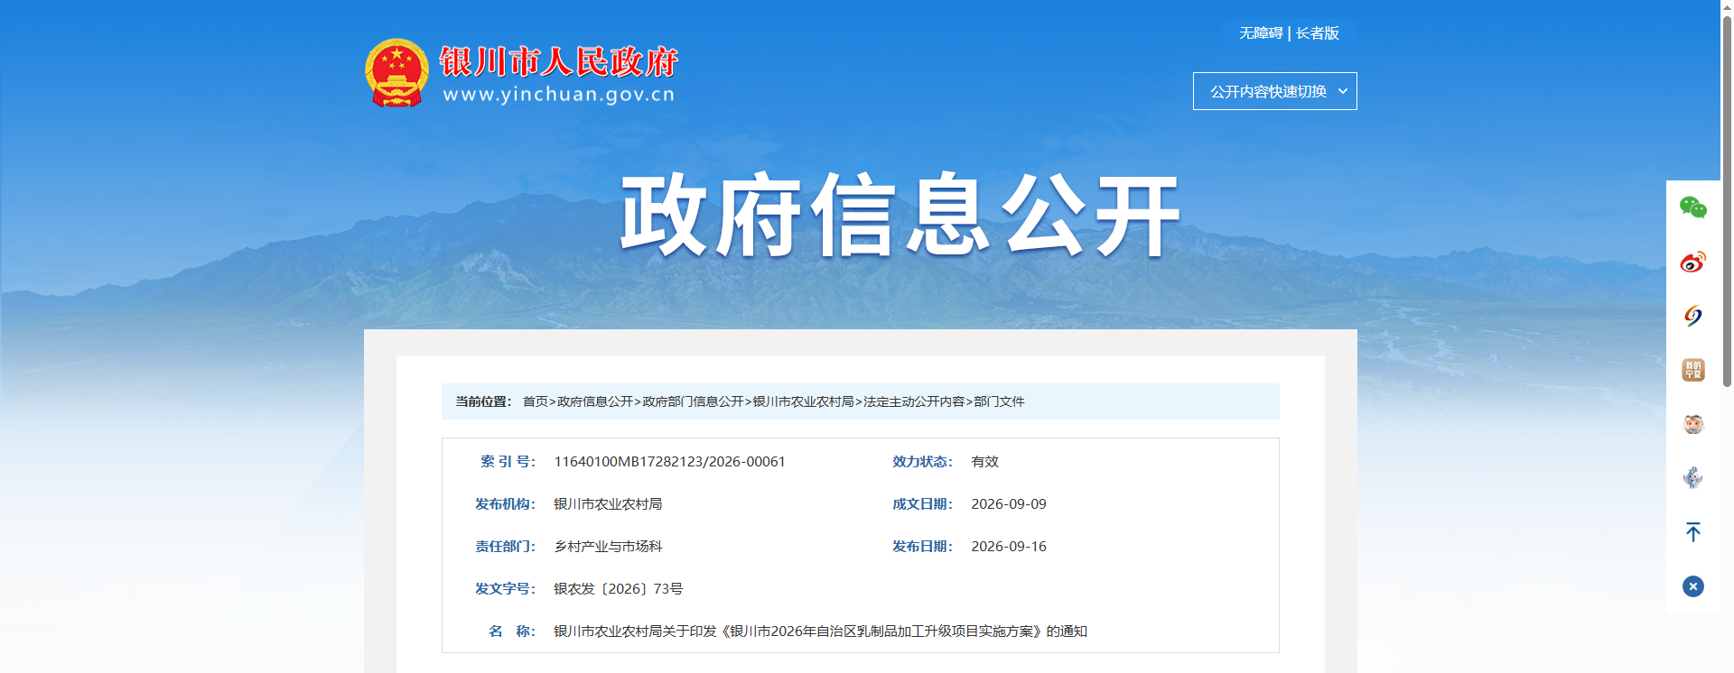Open the Weibo icon in sidebar

(x=1692, y=262)
